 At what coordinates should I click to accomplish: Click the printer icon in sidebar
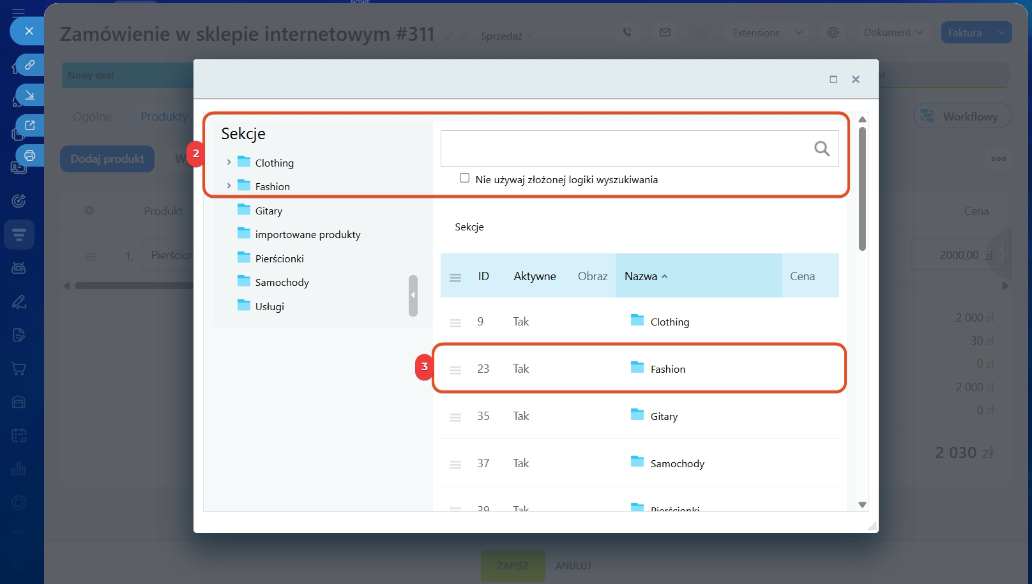[29, 155]
